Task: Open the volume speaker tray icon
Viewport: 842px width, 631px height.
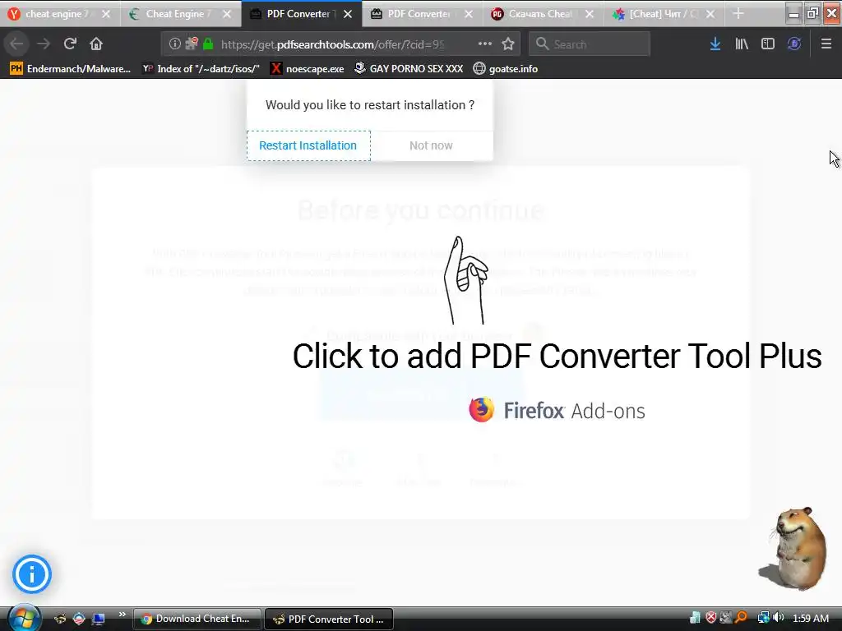Action: [778, 618]
